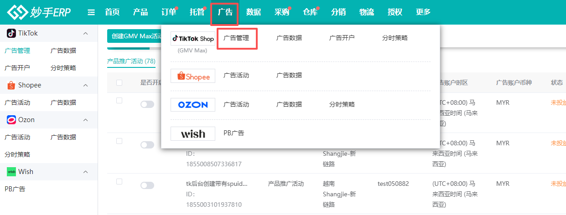The width and height of the screenshot is (566, 215).
Task: Toggle switch for ID 1855003101937810 row
Action: pyautogui.click(x=147, y=185)
